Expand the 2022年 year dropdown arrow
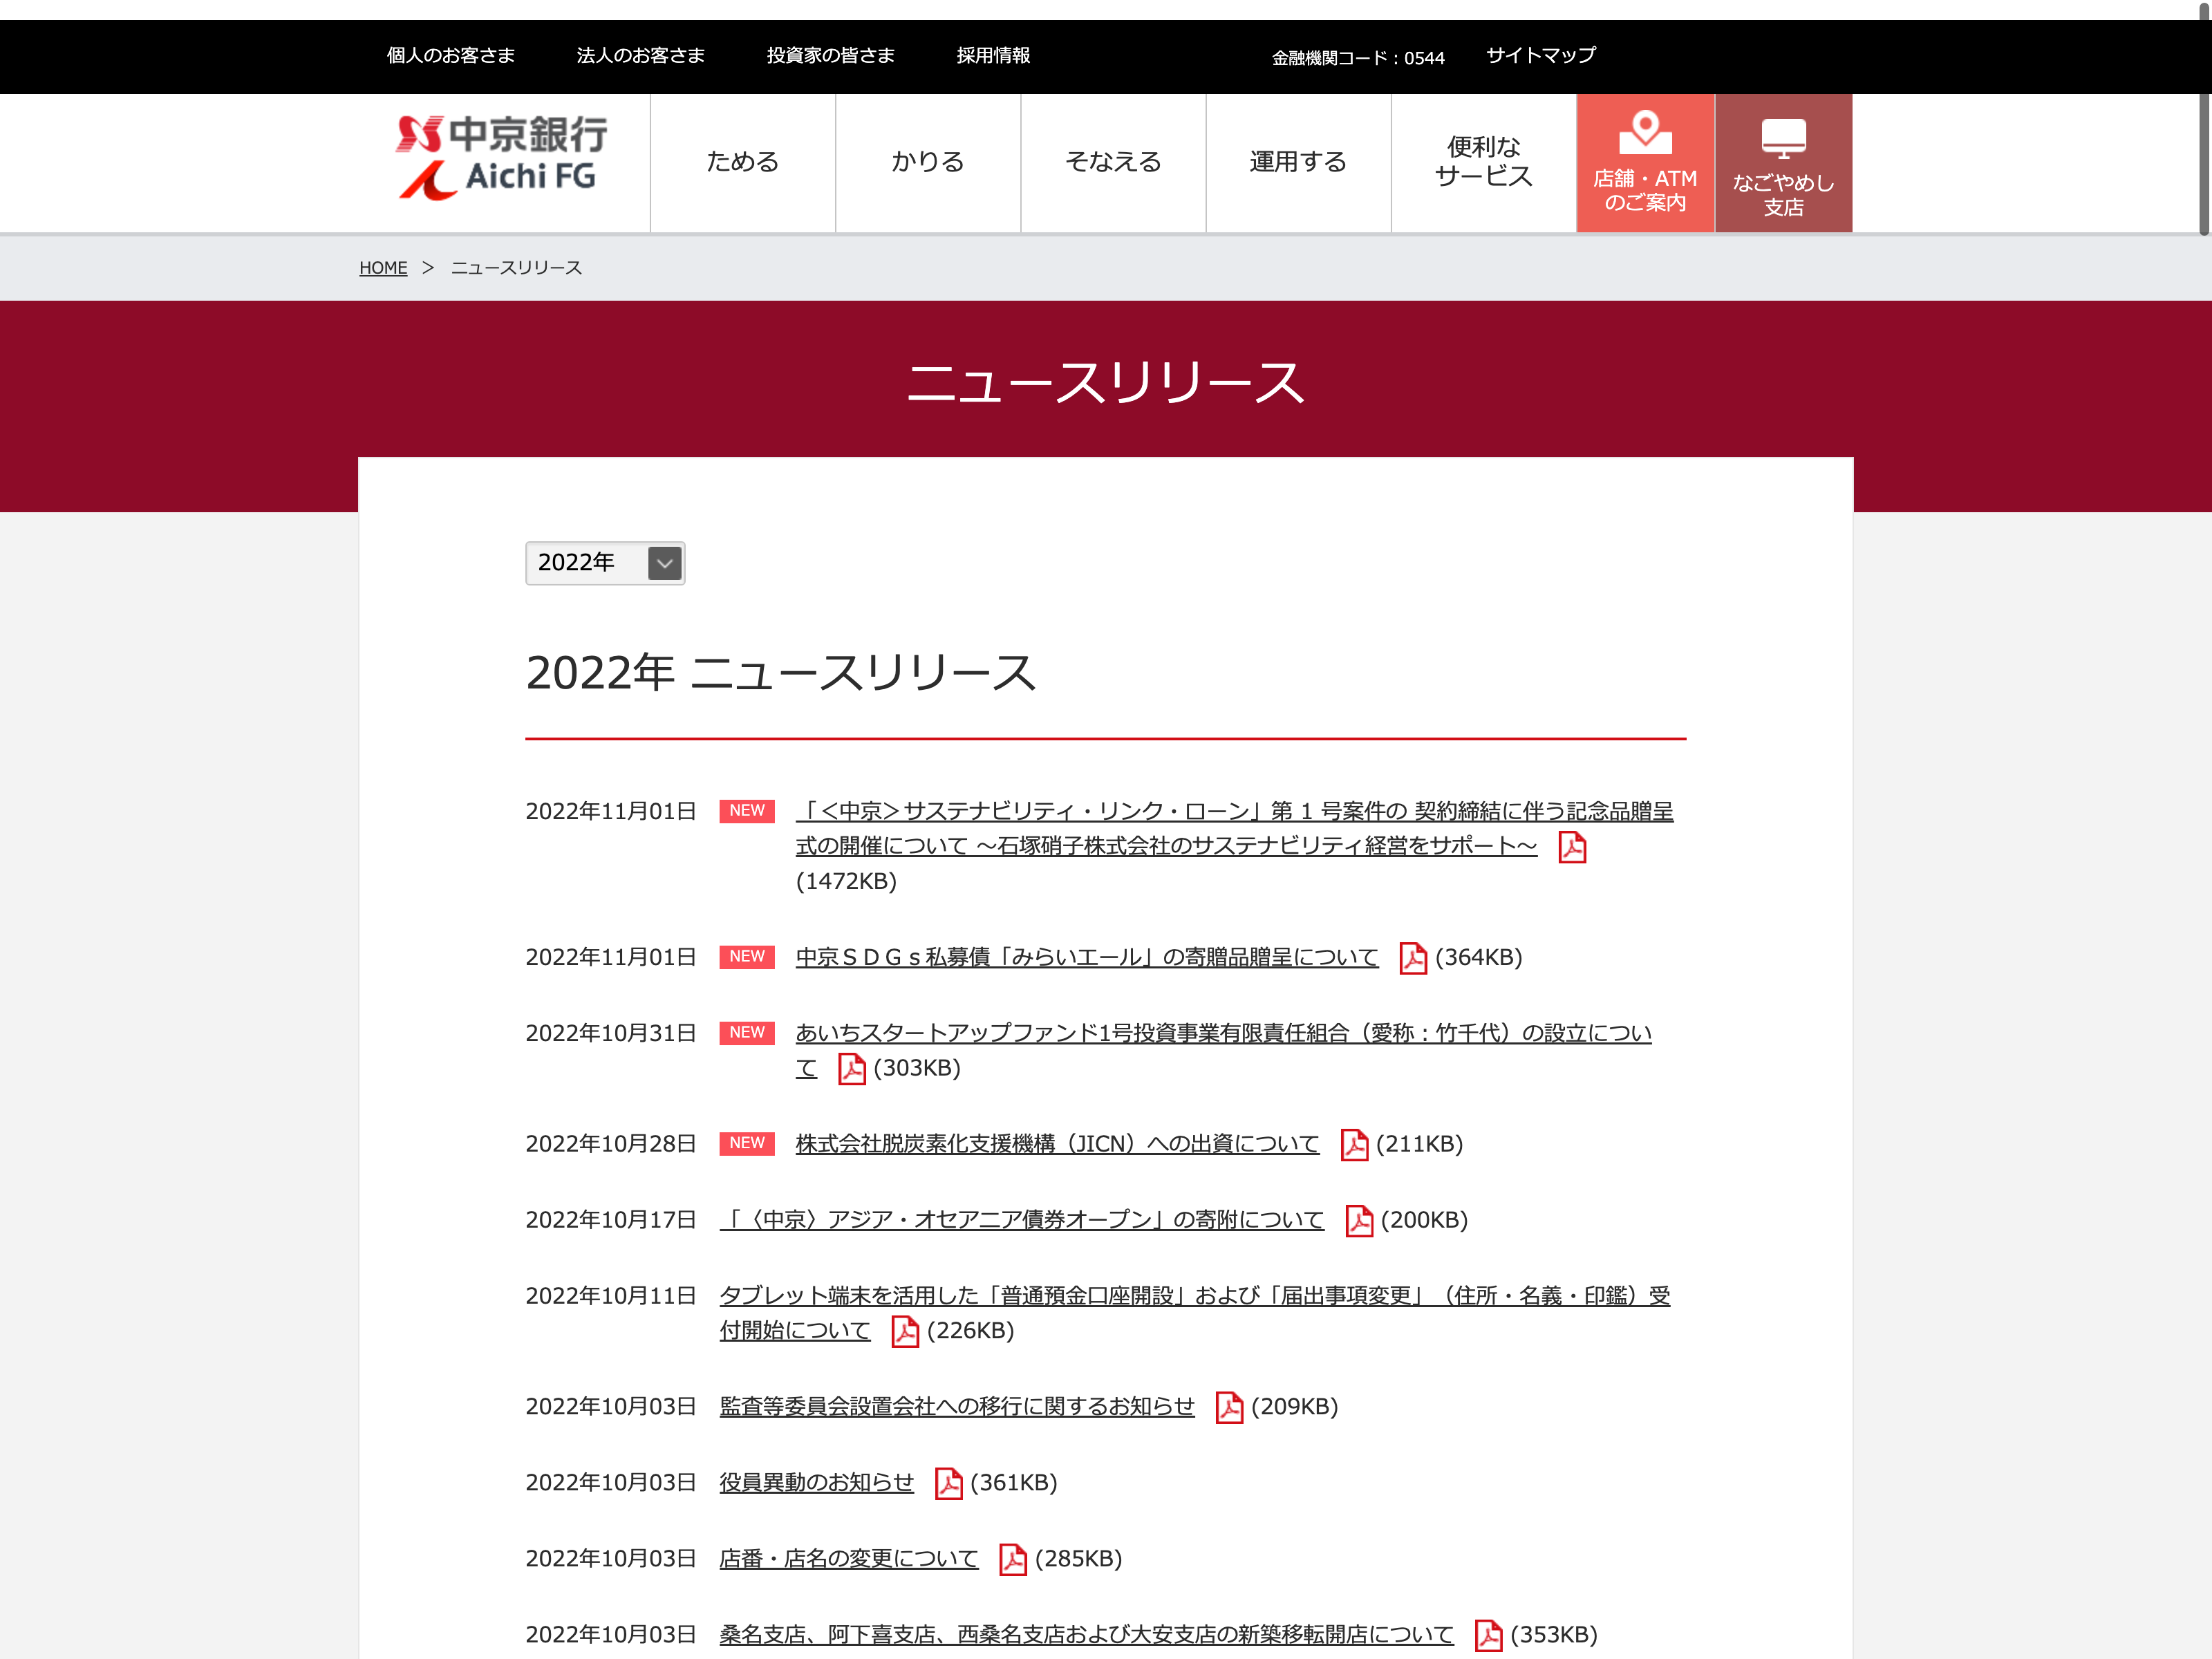2212x1659 pixels. (665, 563)
